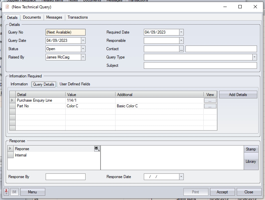Expand the Query Type dropdown

(x=254, y=57)
